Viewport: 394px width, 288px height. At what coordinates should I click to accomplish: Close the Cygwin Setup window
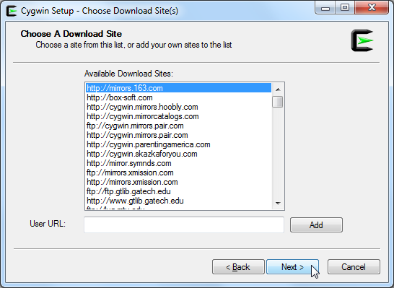(x=372, y=8)
